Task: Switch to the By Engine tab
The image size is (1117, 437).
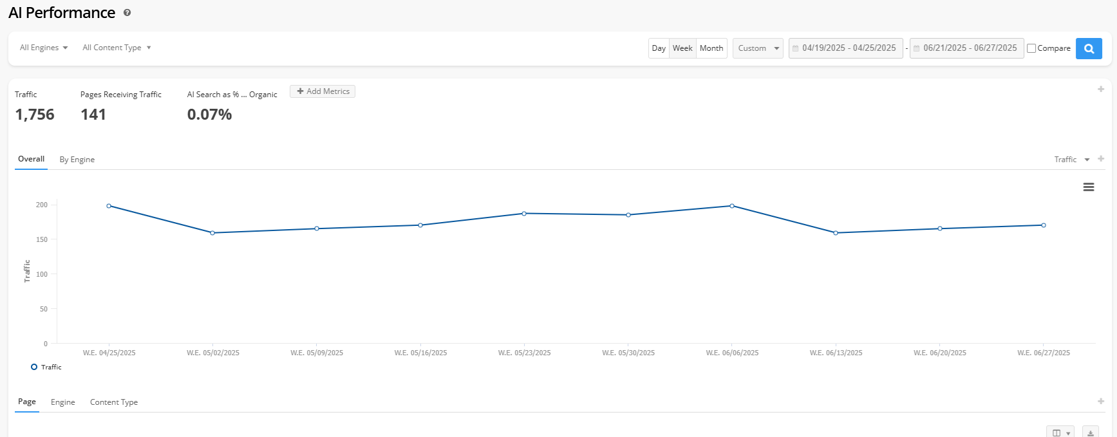Action: click(77, 160)
